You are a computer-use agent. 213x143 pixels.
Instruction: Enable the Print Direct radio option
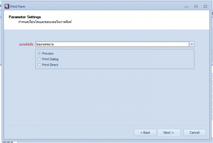pos(39,65)
